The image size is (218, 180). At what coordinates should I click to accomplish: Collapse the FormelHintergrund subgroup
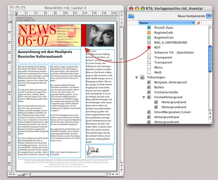point(143,97)
